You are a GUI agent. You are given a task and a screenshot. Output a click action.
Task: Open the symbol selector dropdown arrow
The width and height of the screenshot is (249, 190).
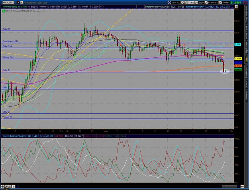pos(15,2)
